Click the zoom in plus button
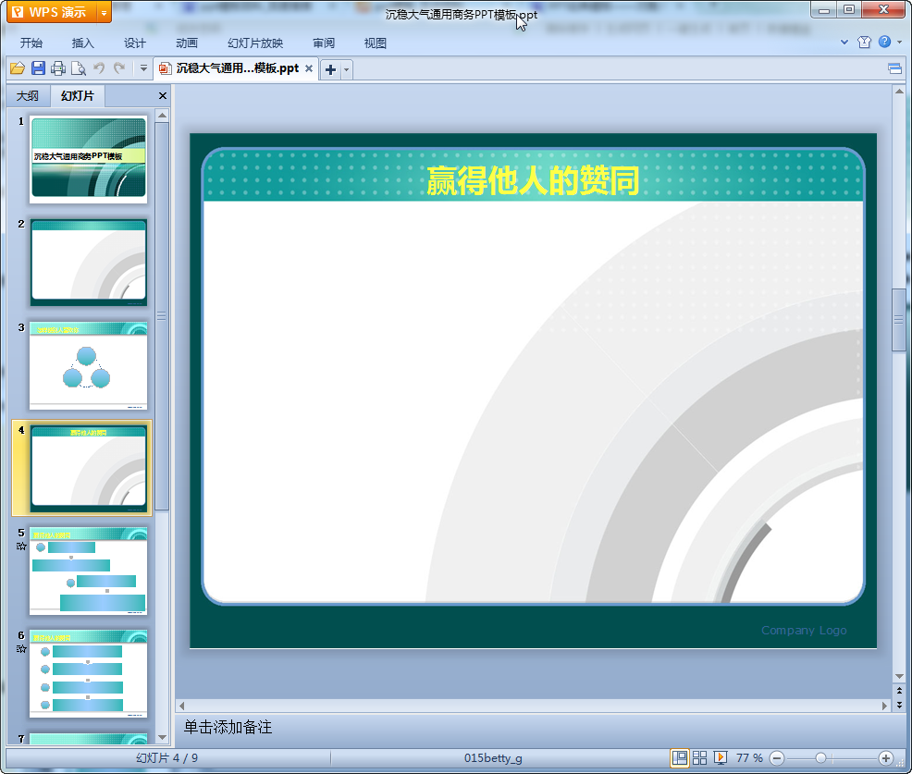Viewport: 912px width, 774px height. coord(885,758)
